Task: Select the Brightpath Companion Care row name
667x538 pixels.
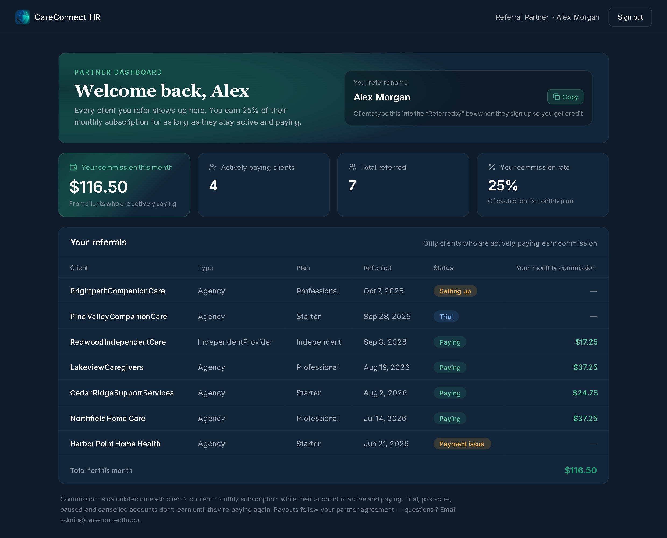Action: 118,291
